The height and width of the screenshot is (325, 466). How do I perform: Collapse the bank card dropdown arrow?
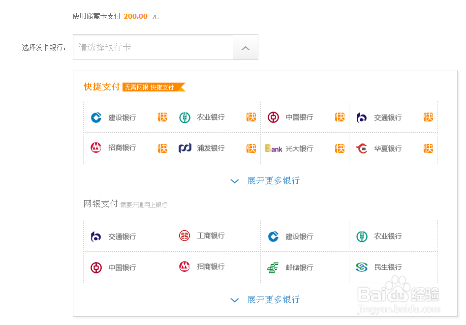(x=246, y=48)
